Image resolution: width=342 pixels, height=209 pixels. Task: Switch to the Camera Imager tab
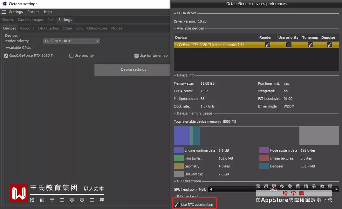pos(31,20)
